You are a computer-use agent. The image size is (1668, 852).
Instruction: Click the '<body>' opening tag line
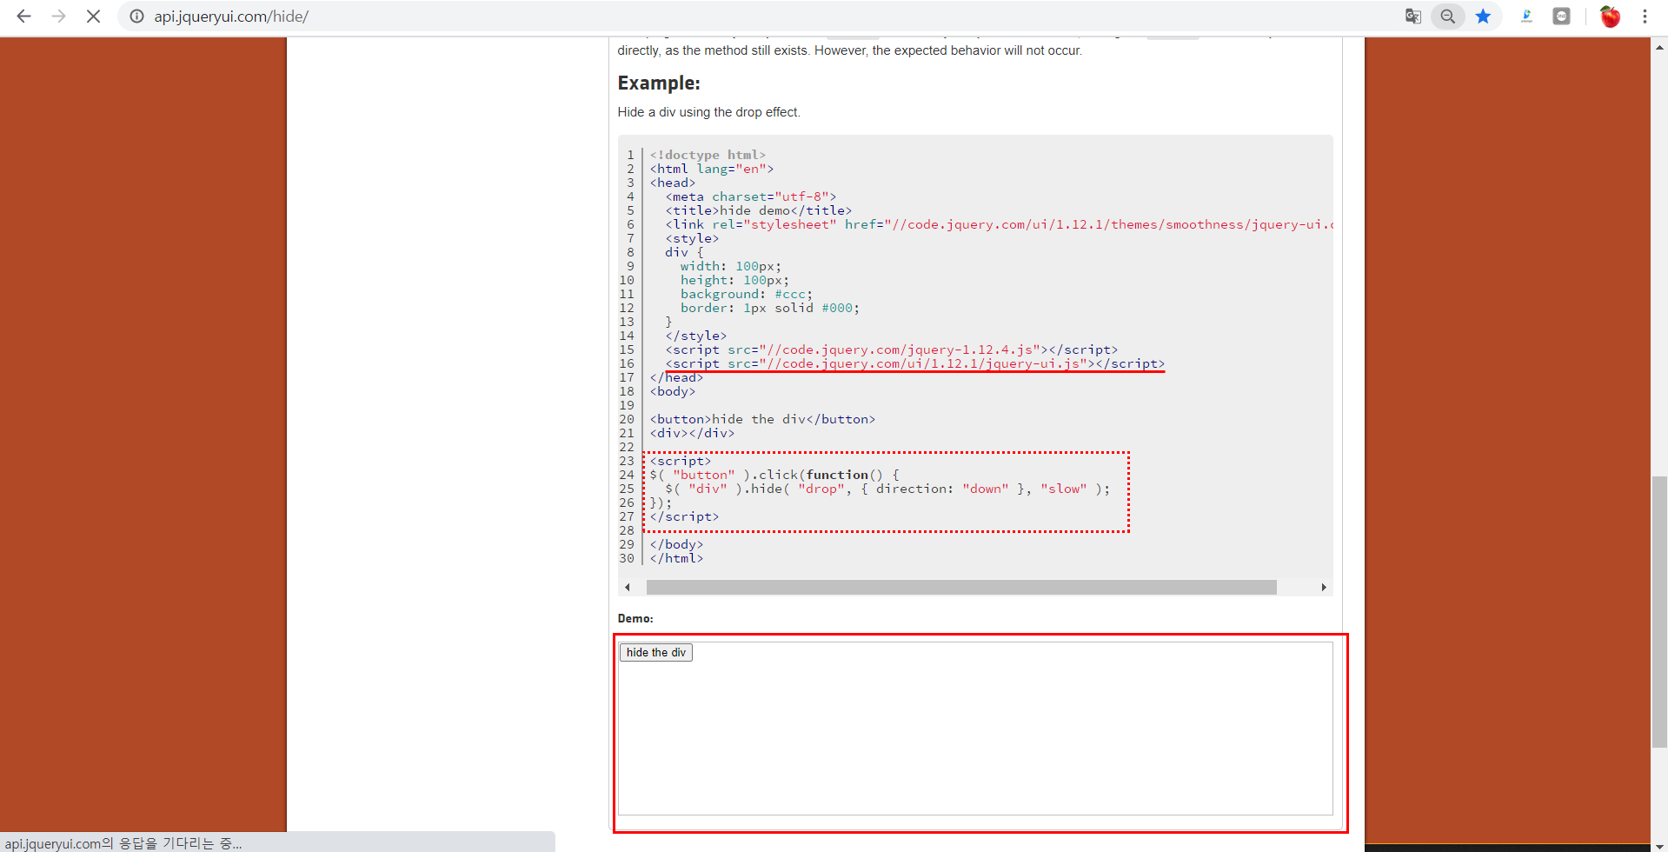673,391
